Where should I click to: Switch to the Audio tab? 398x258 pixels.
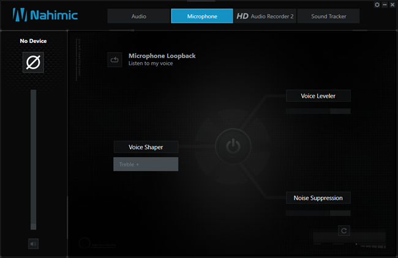(138, 17)
